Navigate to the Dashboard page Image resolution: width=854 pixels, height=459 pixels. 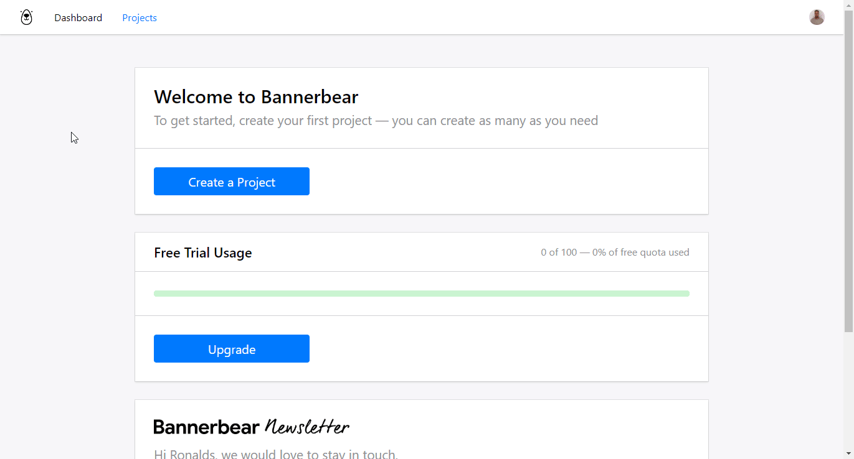[x=78, y=17]
